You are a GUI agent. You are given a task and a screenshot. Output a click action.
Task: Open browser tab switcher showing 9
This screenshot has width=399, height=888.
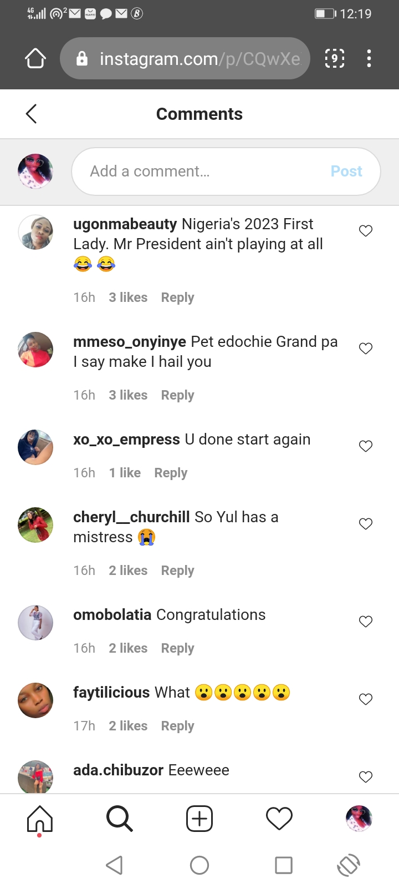coord(334,58)
